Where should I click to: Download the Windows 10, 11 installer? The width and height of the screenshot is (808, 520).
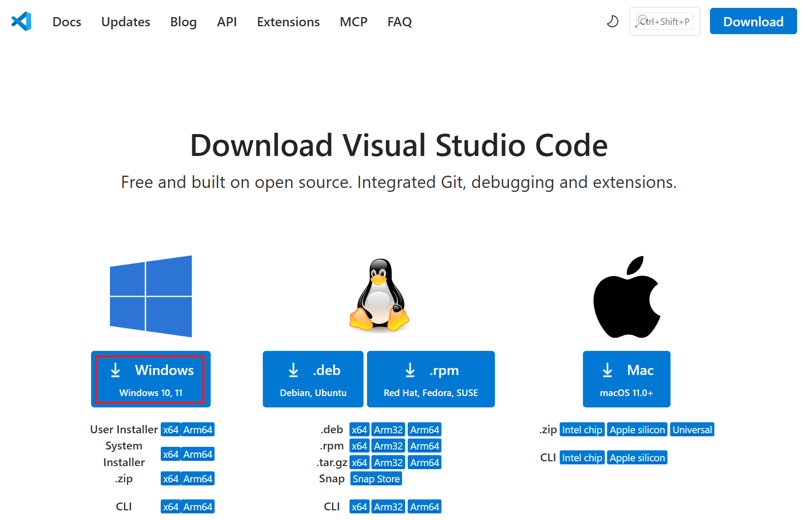click(x=151, y=379)
